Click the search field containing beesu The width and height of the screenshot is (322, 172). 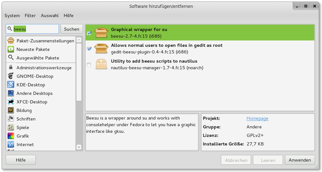(32, 29)
